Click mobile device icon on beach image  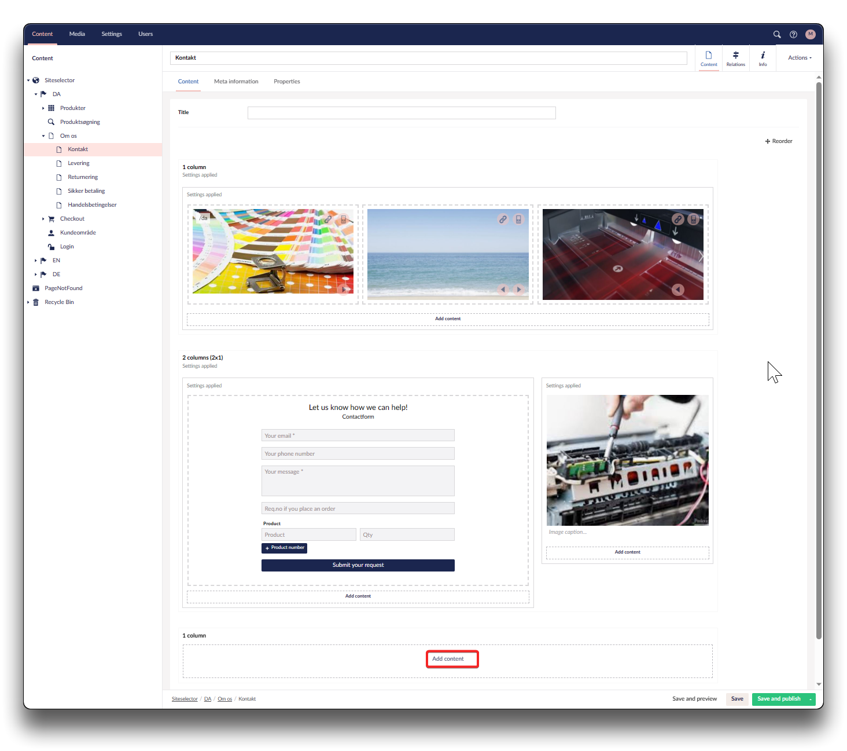click(518, 219)
